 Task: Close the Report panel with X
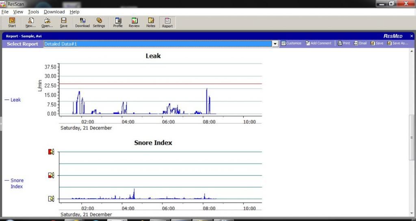[x=412, y=36]
